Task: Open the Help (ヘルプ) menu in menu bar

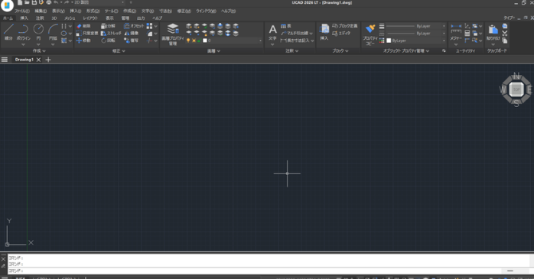Action: pos(228,11)
